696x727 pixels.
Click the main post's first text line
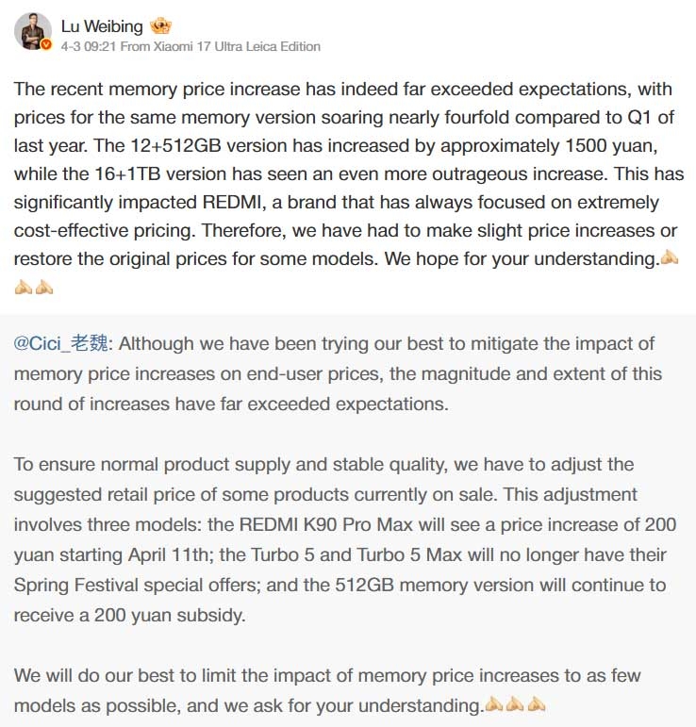[x=342, y=89]
